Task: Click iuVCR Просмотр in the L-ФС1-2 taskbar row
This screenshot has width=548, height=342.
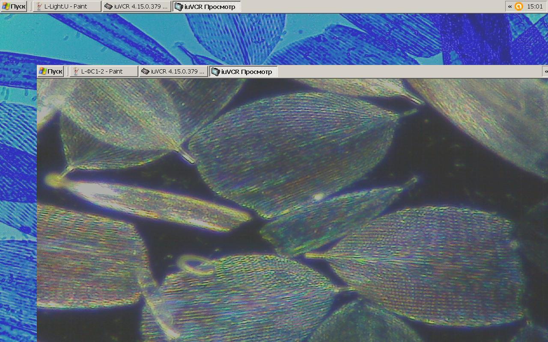Action: click(244, 71)
